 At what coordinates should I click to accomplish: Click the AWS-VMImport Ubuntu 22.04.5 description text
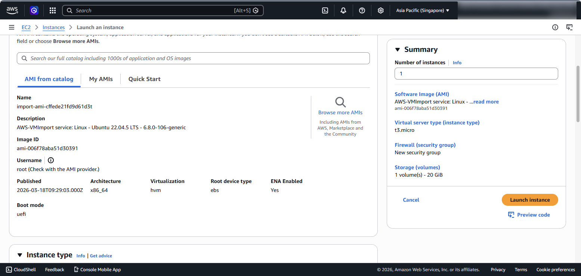pos(101,127)
